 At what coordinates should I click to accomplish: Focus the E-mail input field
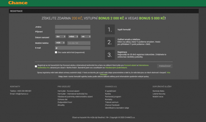73,48
